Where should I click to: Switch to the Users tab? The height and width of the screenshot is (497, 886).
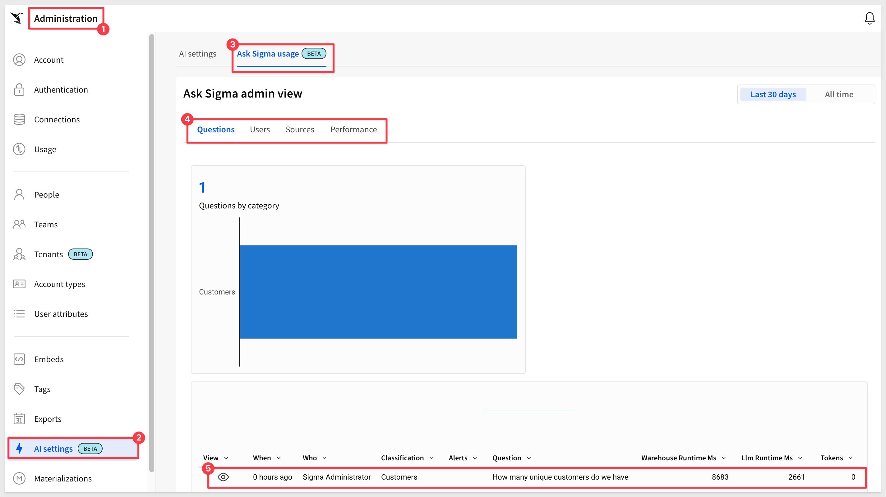tap(260, 130)
